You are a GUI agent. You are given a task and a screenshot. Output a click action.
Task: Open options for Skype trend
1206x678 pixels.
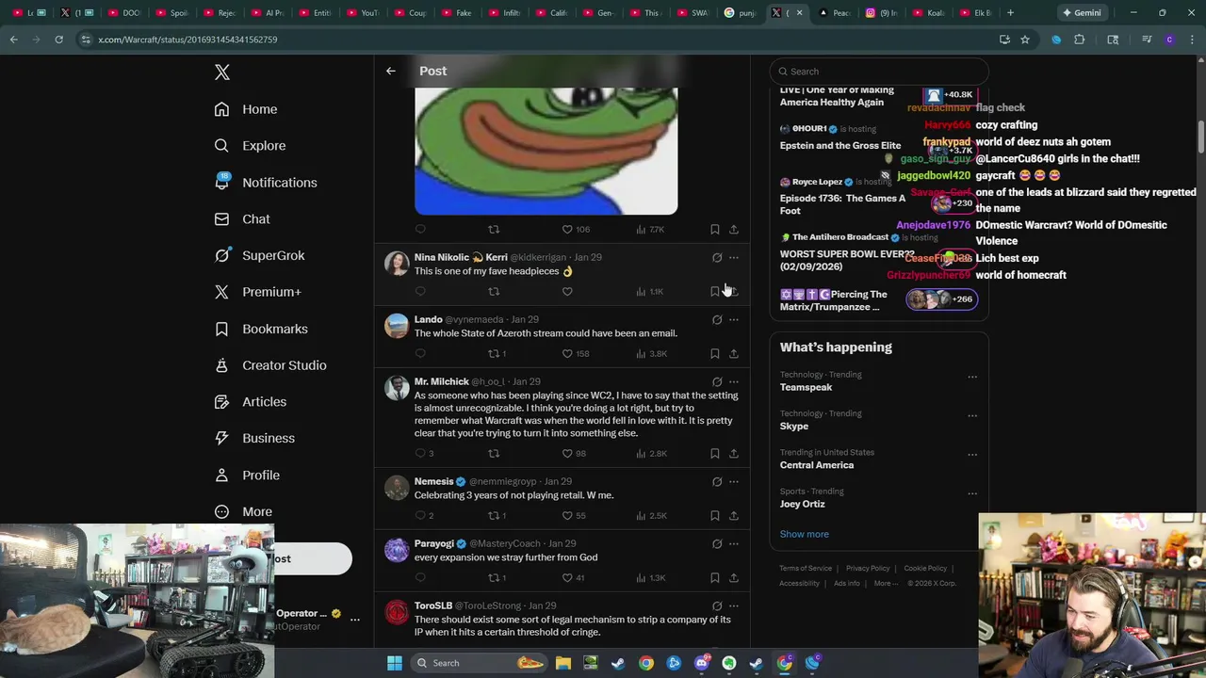(972, 415)
